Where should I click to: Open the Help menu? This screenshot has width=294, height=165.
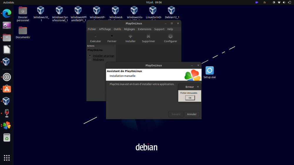[170, 29]
